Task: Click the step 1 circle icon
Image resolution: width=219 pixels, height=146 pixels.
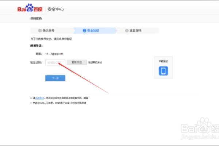Action: coord(40,30)
